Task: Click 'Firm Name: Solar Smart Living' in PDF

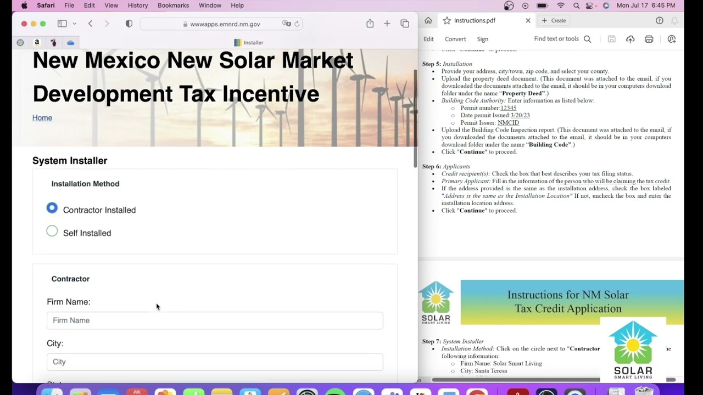Action: [x=501, y=363]
